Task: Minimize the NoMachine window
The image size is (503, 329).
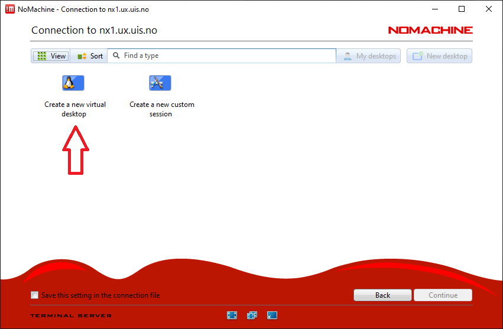Action: (x=435, y=9)
